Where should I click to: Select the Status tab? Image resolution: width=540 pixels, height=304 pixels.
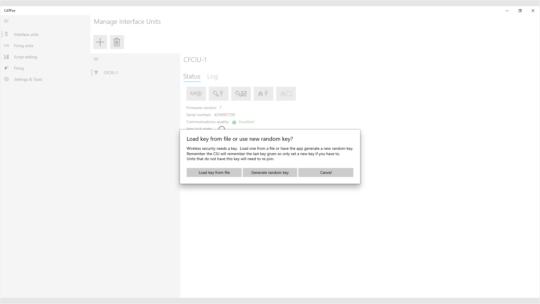pyautogui.click(x=192, y=76)
